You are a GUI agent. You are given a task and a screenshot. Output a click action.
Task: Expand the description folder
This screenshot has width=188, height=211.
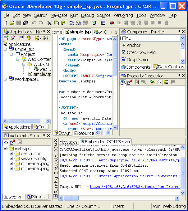pos(11,154)
